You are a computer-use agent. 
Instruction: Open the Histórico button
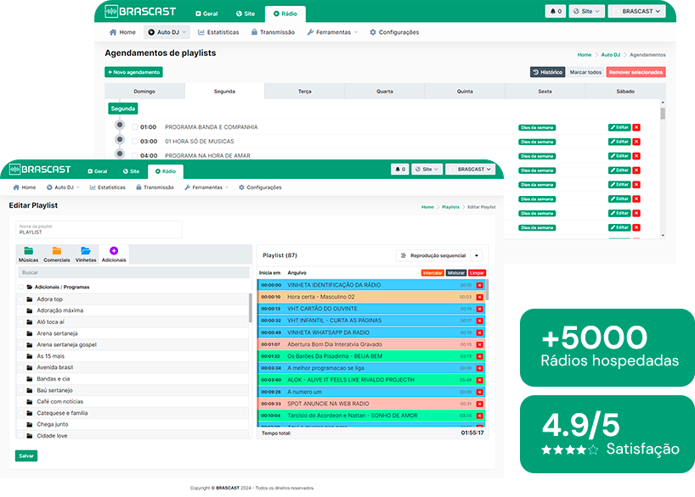[547, 72]
